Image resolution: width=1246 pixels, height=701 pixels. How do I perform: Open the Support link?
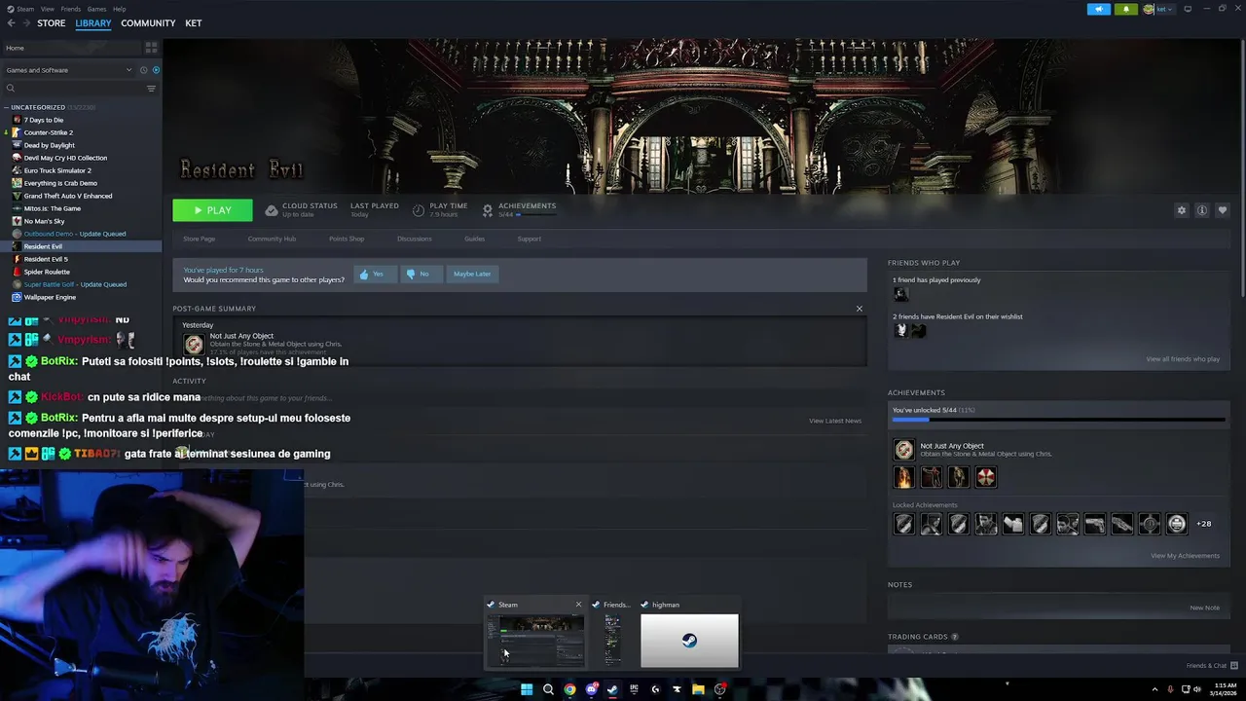point(529,239)
